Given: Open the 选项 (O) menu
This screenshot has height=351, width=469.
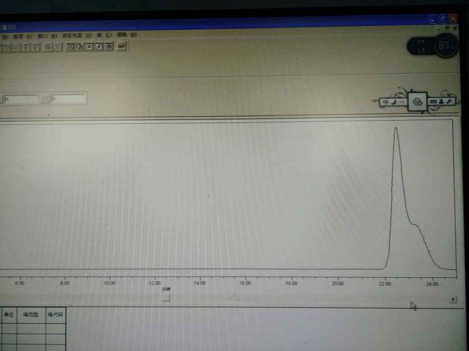Looking at the screenshot, I should point(22,36).
